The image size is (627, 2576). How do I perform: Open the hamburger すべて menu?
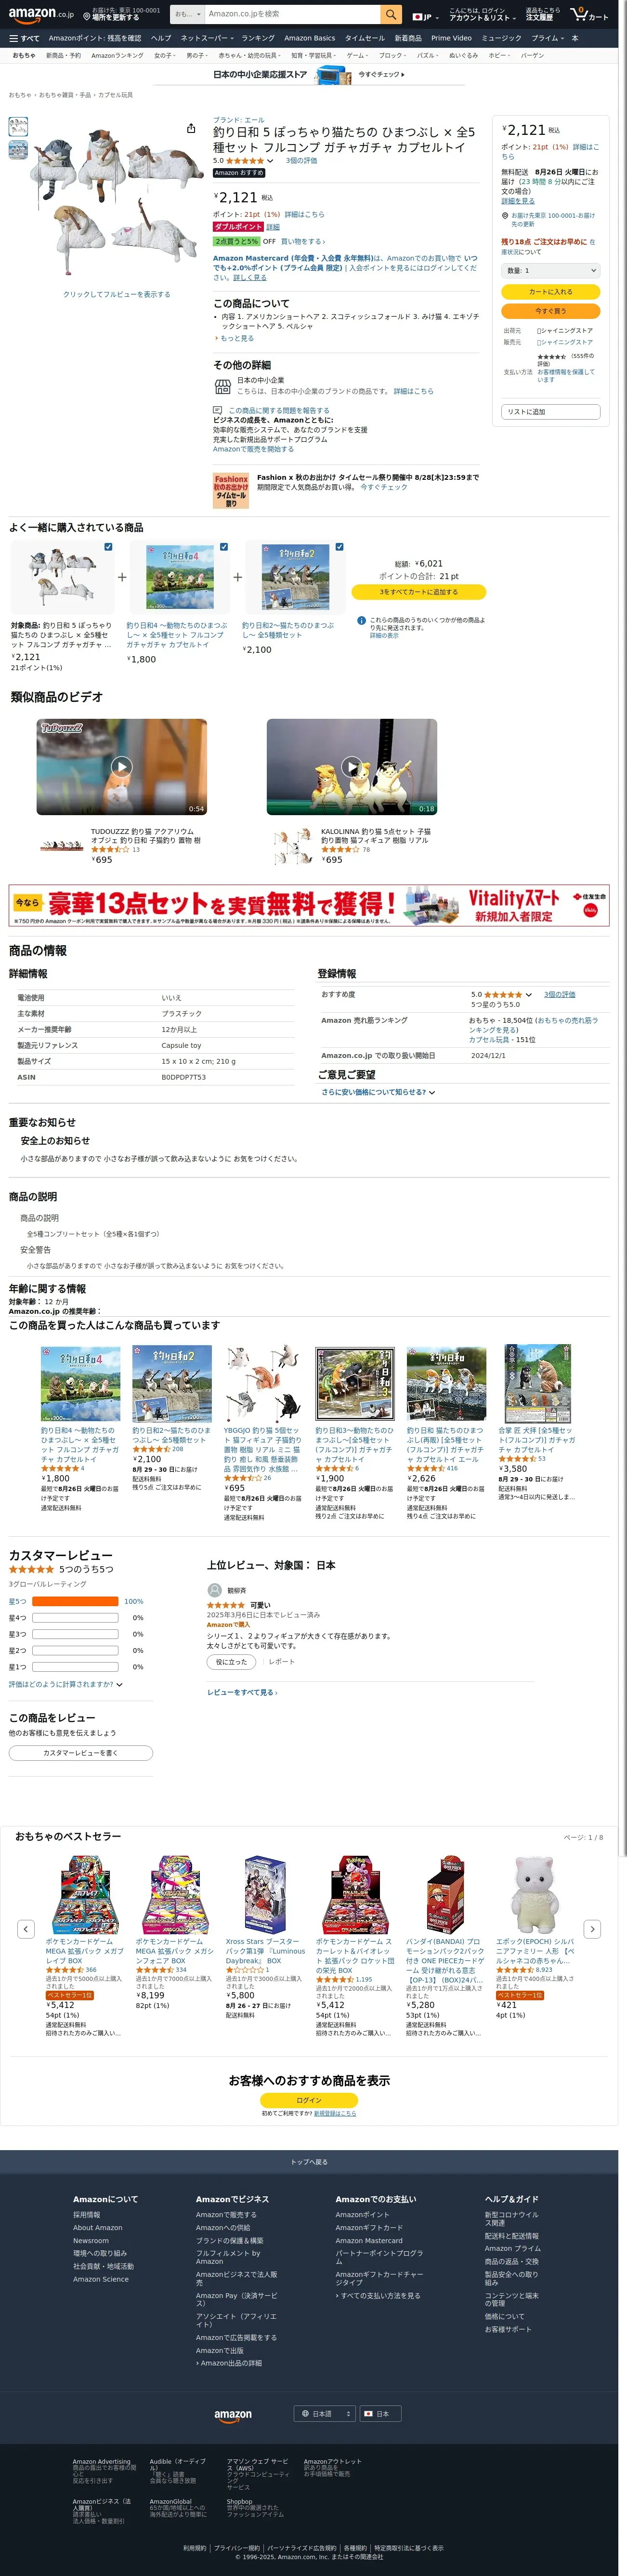click(24, 38)
